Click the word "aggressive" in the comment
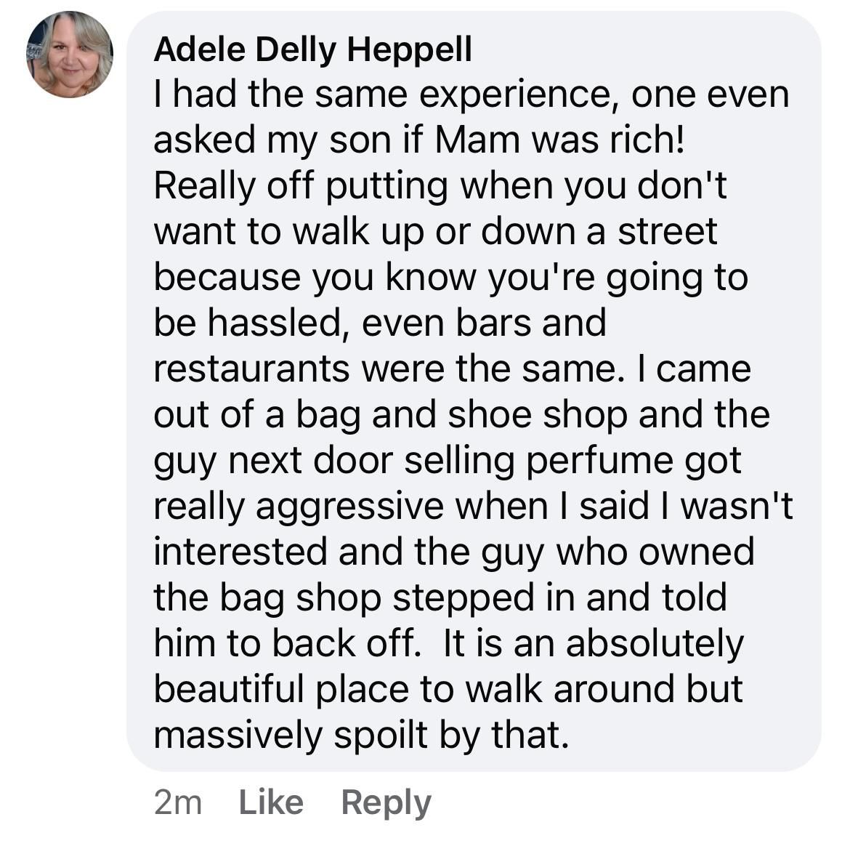This screenshot has width=850, height=846. pyautogui.click(x=350, y=507)
